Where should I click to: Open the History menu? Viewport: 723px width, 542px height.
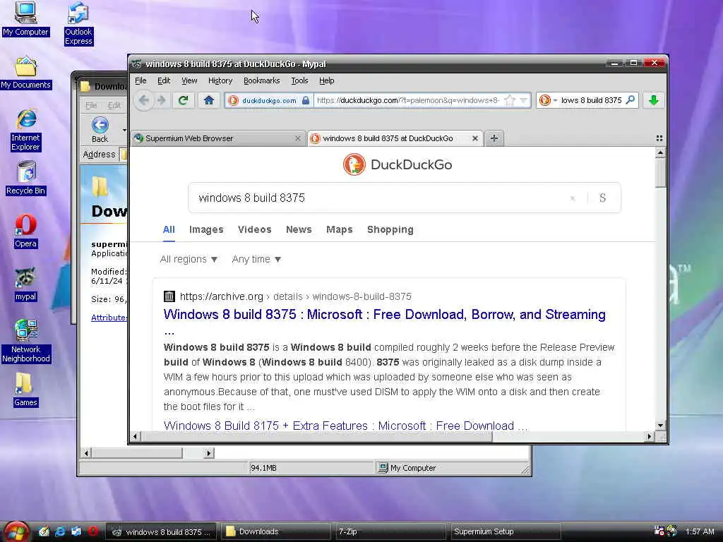coord(220,80)
